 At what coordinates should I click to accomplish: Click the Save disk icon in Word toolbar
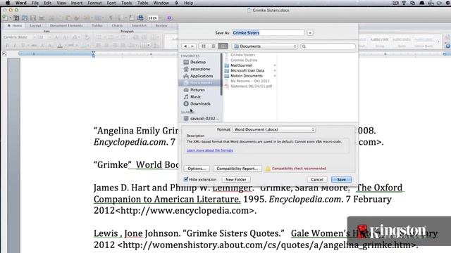tap(33, 18)
